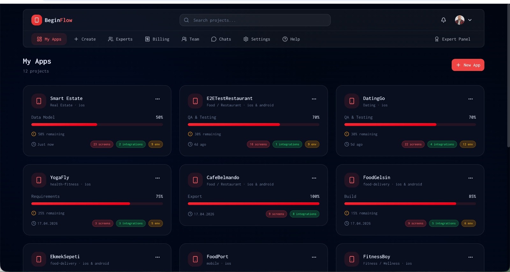The width and height of the screenshot is (510, 272).
Task: Click E2ETestRestaurant 30% remaining warning icon
Action: coord(190,134)
